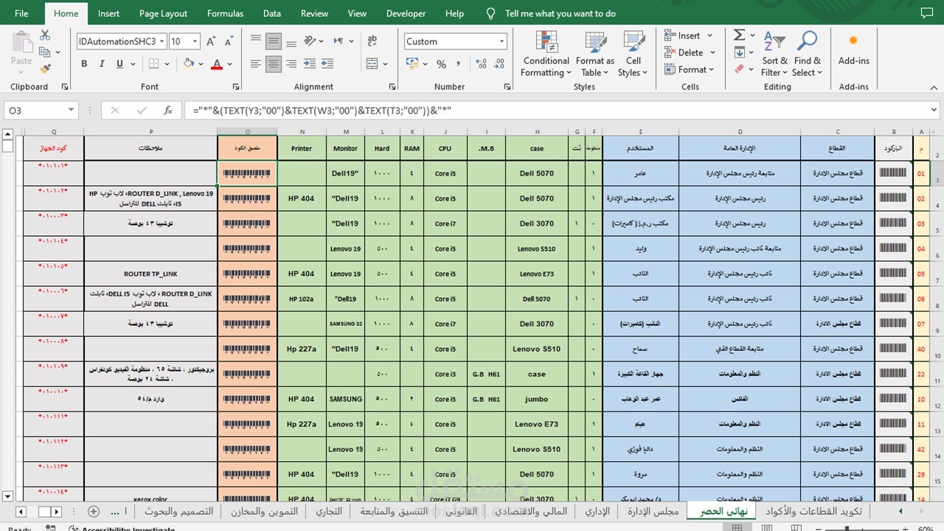Increase font size with the large A
This screenshot has height=531, width=944.
pyautogui.click(x=211, y=41)
